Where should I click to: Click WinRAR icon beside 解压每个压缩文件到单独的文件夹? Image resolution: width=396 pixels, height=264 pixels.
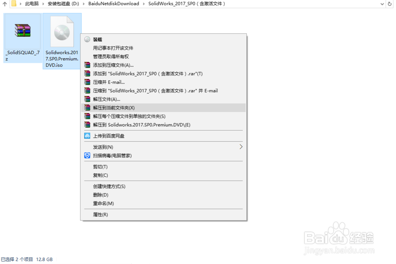point(87,116)
